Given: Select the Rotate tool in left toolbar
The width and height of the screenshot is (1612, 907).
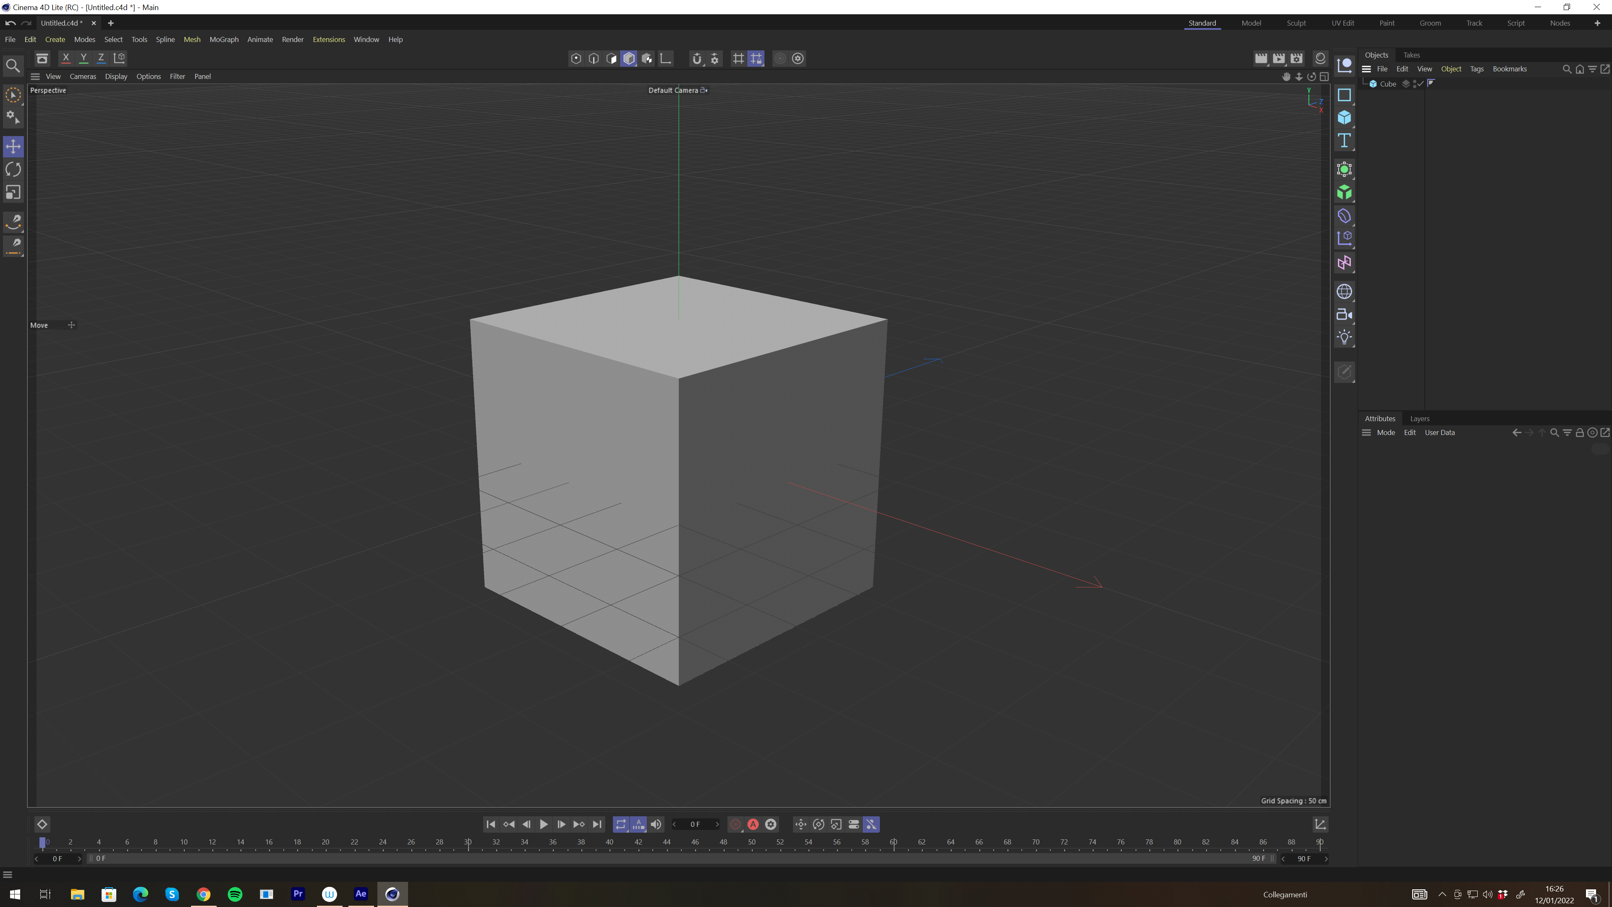Looking at the screenshot, I should tap(13, 170).
